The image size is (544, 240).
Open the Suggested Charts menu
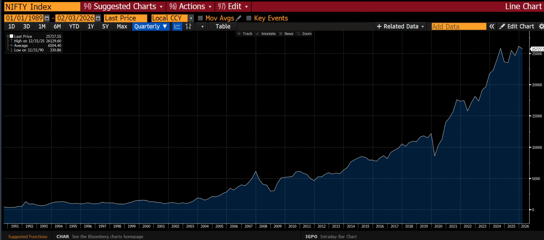point(123,6)
